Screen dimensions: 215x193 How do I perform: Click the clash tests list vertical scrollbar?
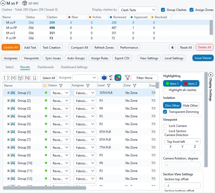tap(211, 27)
